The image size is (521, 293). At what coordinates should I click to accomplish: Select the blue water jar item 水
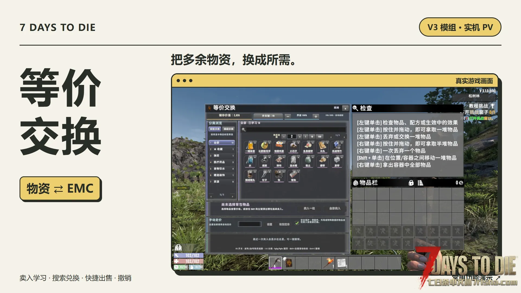[250, 161]
